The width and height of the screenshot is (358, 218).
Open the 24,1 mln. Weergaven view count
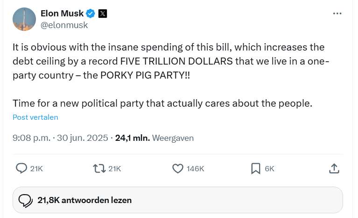(154, 138)
